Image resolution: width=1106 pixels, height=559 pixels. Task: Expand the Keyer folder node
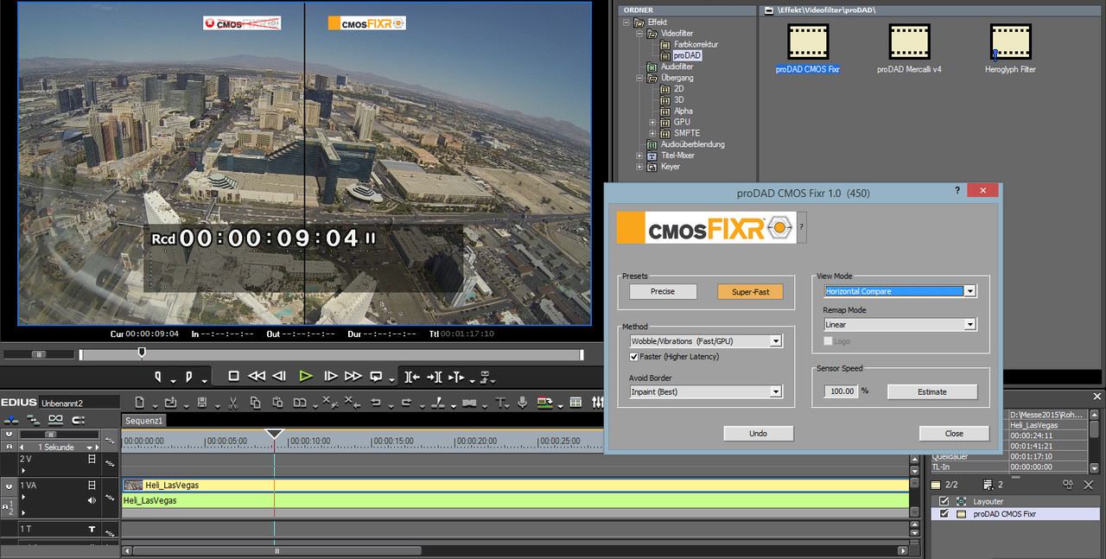coord(640,167)
